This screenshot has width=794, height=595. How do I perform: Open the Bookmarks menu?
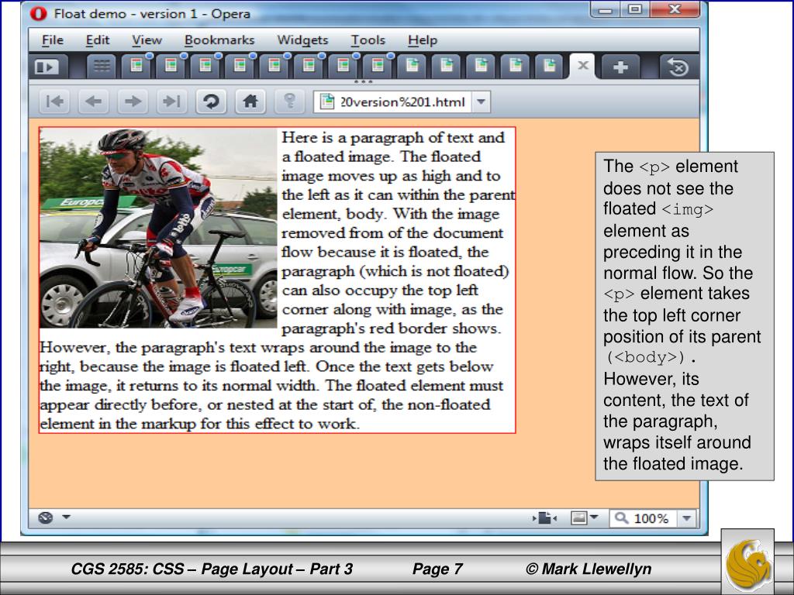(219, 40)
